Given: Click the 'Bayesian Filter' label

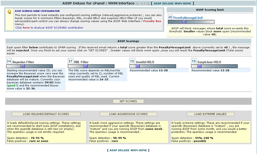Looking at the screenshot, I should [x=23, y=62].
